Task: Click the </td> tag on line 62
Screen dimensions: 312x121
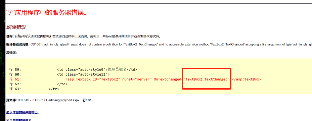Action: pyautogui.click(x=62, y=84)
